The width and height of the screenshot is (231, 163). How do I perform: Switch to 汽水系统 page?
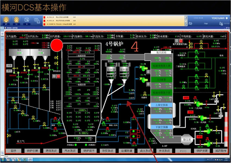70,151
